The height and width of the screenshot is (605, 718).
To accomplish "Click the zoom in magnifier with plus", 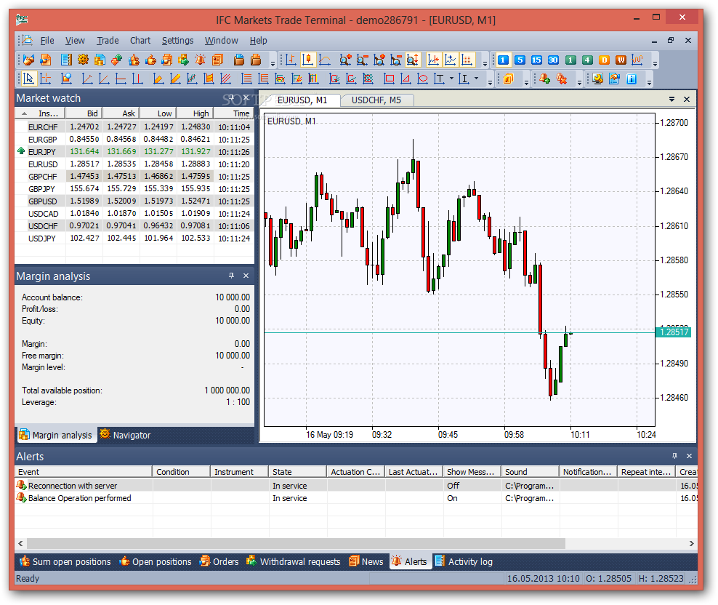I will tap(345, 60).
